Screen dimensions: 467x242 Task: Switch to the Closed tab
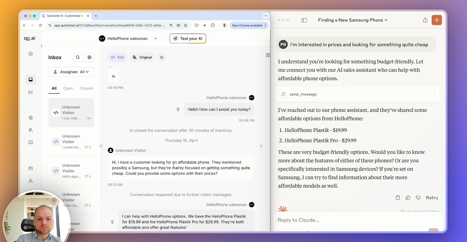(x=86, y=88)
